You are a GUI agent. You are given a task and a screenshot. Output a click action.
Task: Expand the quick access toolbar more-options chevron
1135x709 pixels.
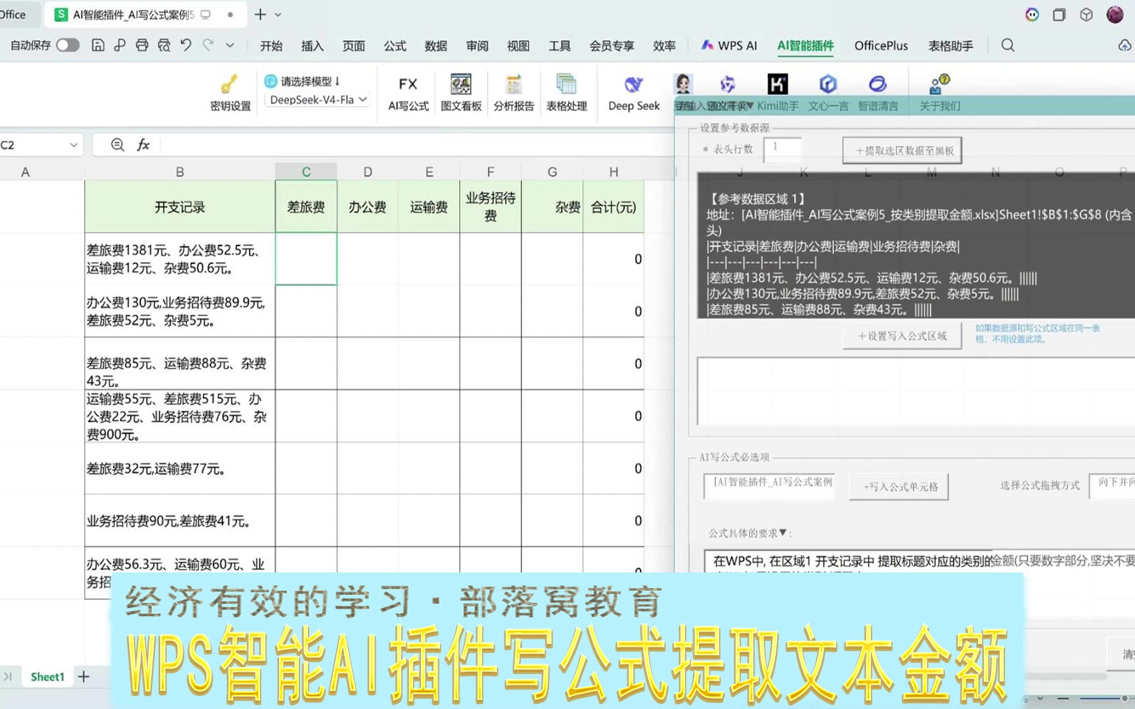(x=230, y=45)
